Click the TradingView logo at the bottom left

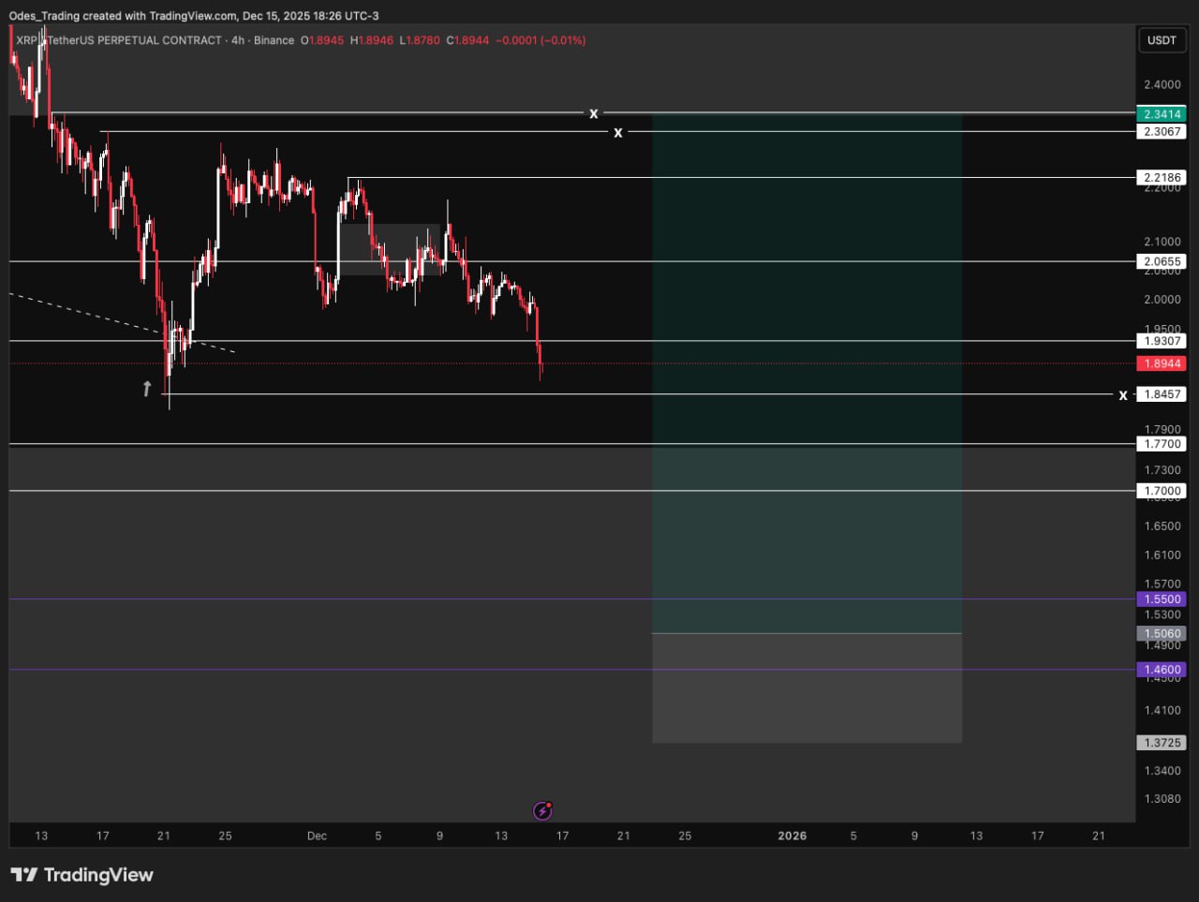click(81, 875)
